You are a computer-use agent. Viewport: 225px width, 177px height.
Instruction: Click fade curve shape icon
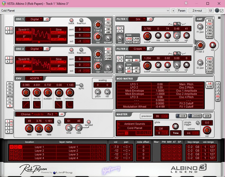[x=59, y=105]
